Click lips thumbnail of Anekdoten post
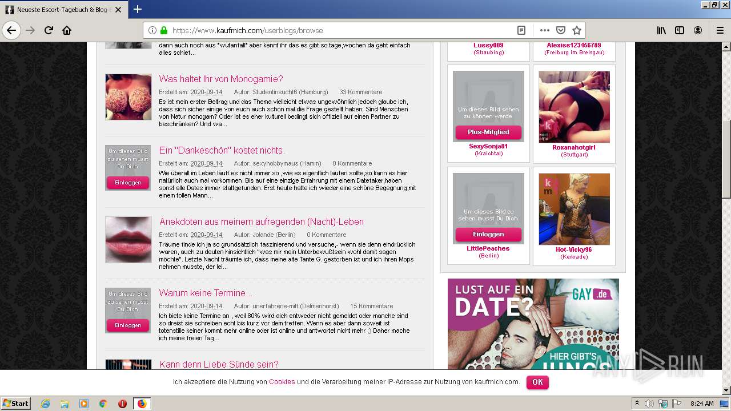This screenshot has height=411, width=731. coord(128,240)
